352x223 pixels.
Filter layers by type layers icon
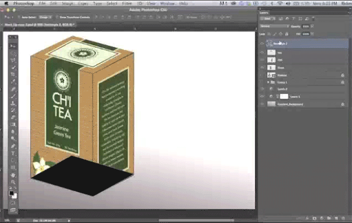pos(293,19)
